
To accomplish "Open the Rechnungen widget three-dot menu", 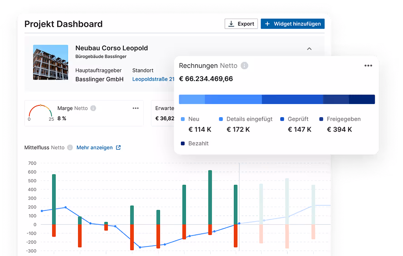I will coord(368,66).
